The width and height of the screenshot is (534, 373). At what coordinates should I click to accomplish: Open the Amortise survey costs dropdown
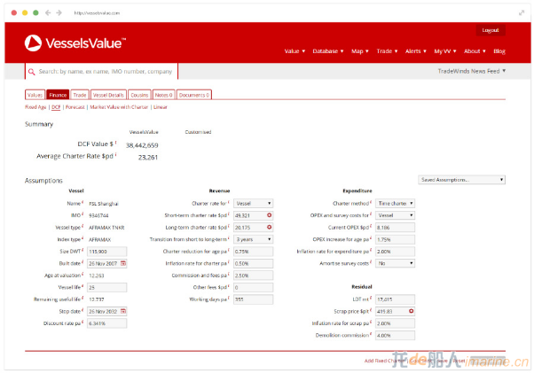pyautogui.click(x=395, y=263)
